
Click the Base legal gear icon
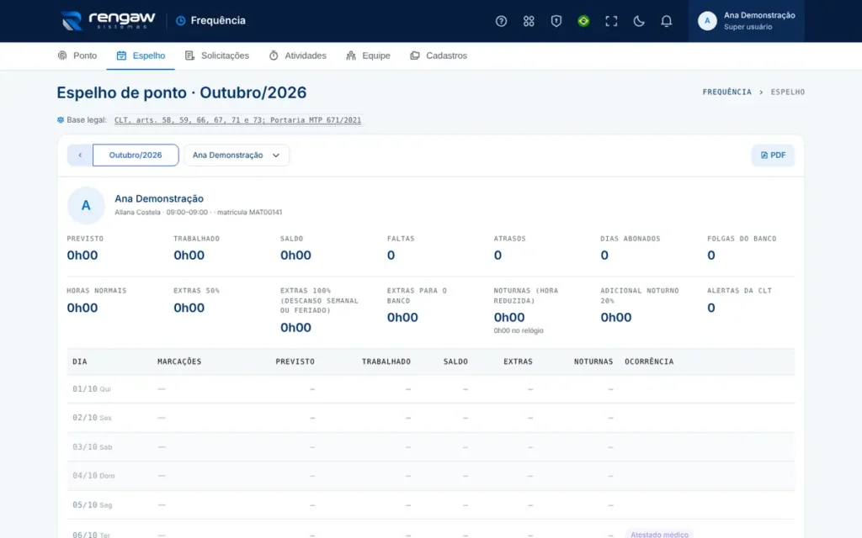click(x=61, y=119)
